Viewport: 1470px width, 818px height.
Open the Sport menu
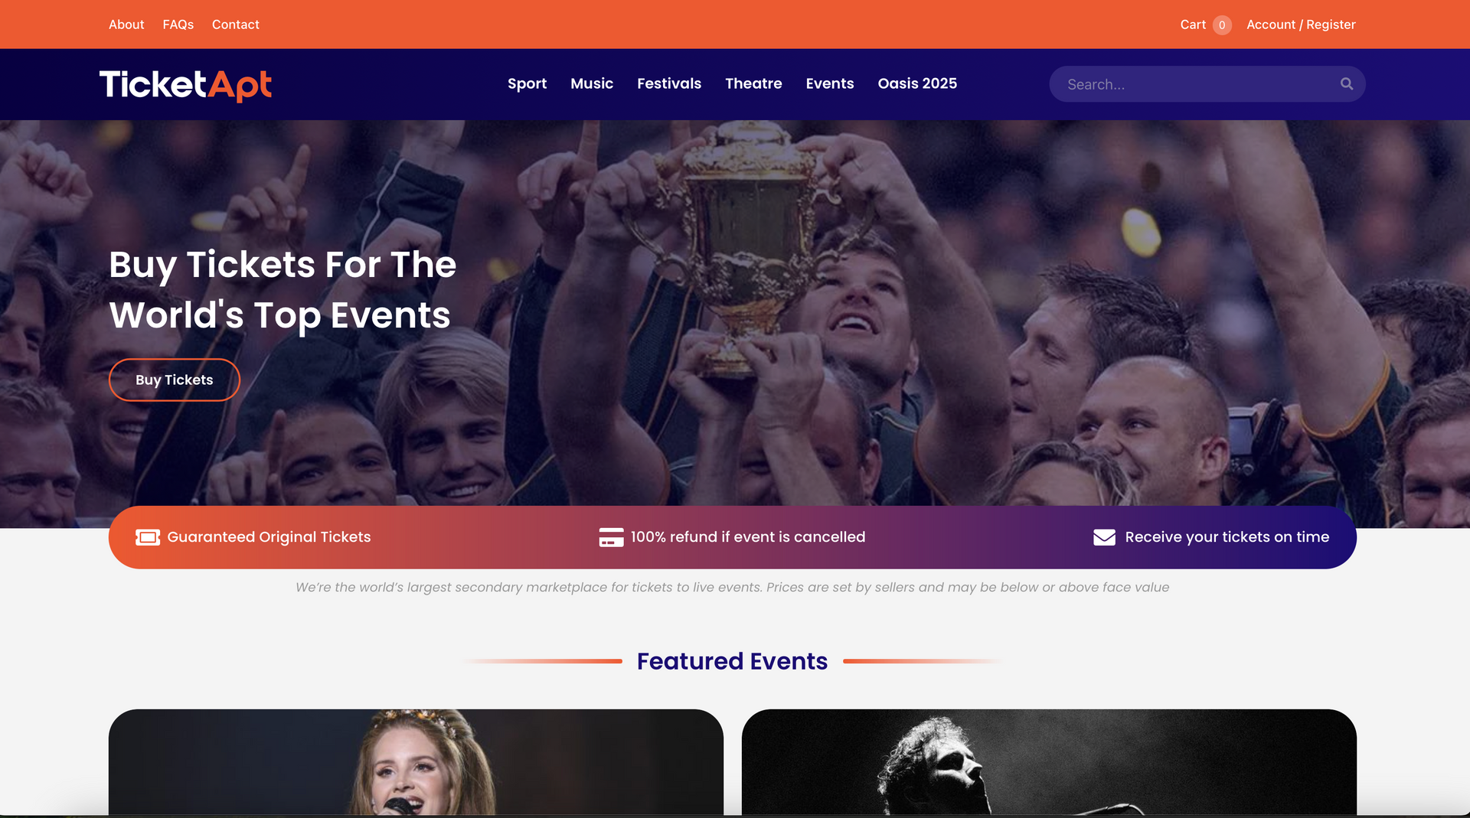(x=527, y=83)
